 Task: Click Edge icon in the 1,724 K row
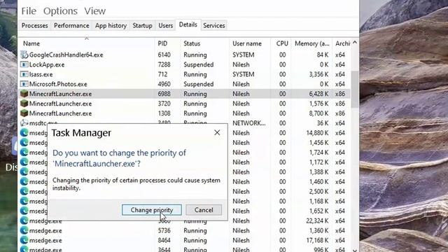tap(24, 153)
